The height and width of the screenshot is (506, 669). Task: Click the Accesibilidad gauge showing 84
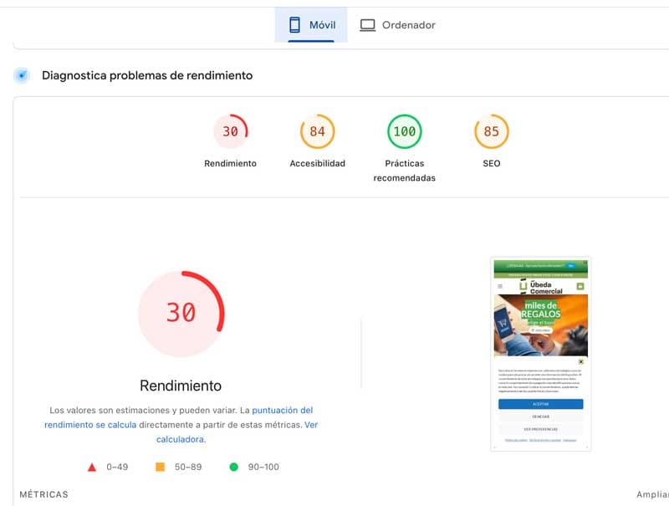pos(317,130)
